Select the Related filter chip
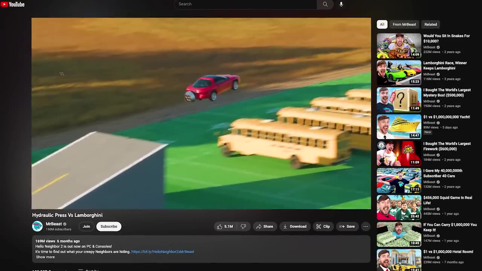This screenshot has height=271, width=482. coord(431,24)
